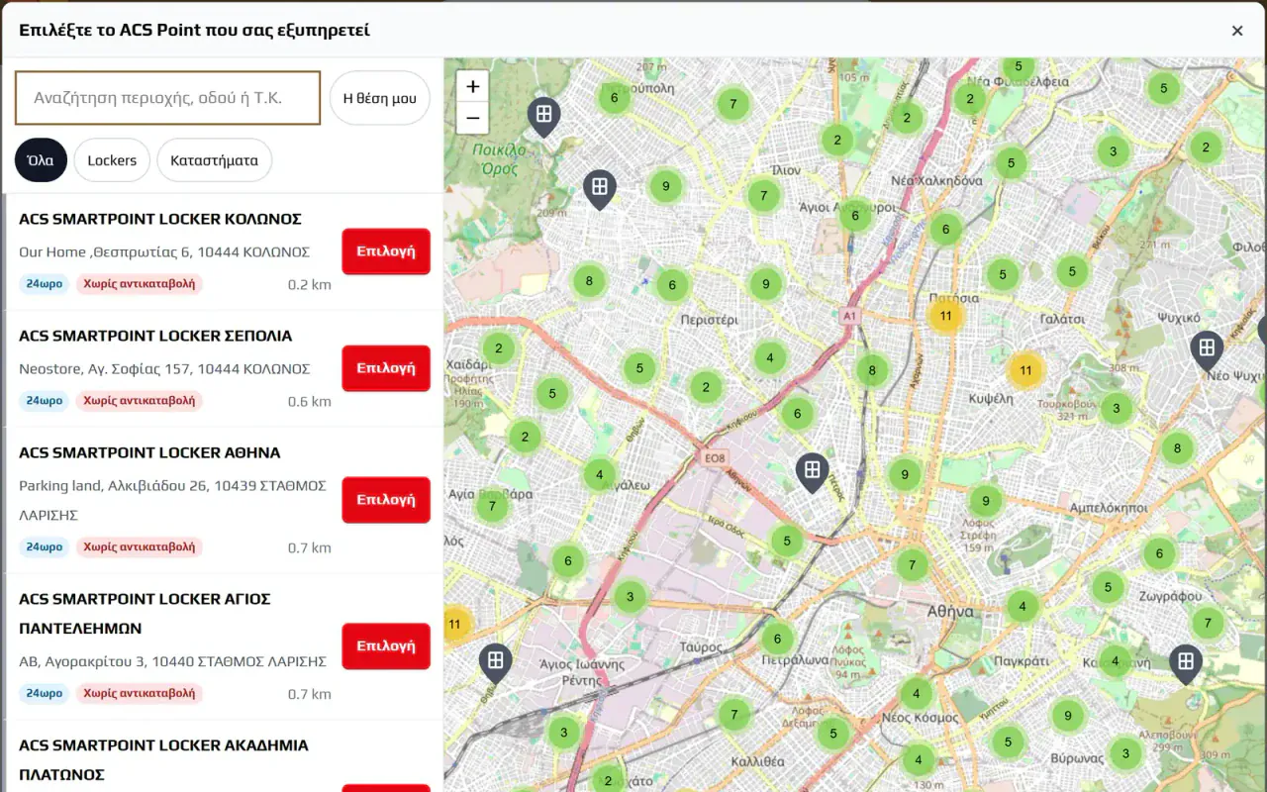This screenshot has width=1267, height=792.
Task: Click the 24ωρο badge on ΑΘΗΝΑ row
Action: click(45, 547)
